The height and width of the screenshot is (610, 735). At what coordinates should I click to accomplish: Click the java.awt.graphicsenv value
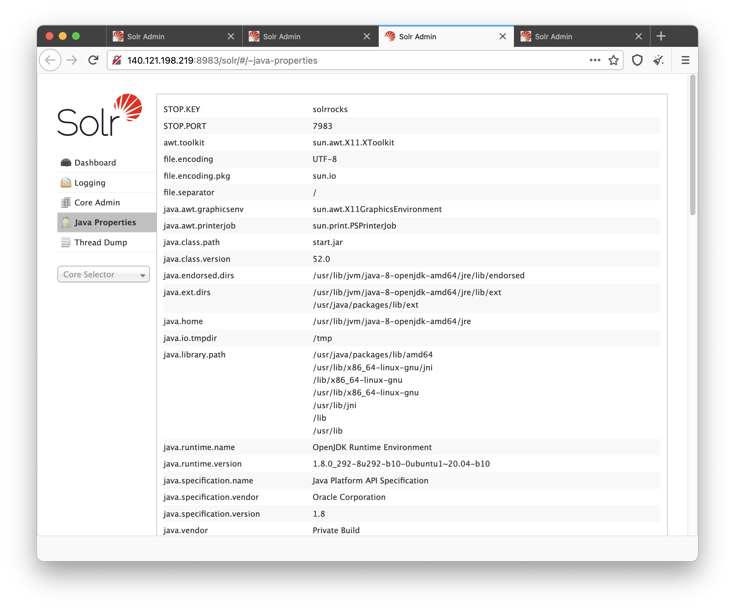tap(377, 209)
